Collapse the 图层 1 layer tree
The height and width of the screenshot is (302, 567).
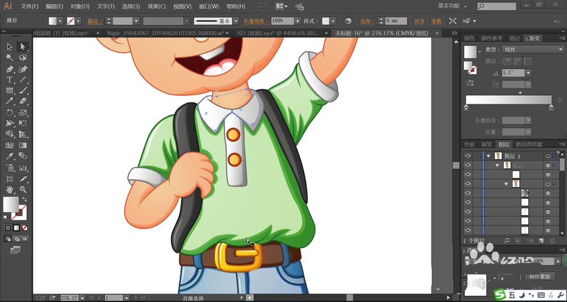tap(489, 156)
